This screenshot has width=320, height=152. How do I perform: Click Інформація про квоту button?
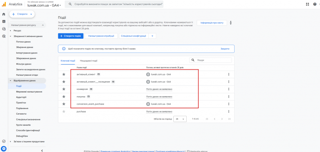click(212, 23)
